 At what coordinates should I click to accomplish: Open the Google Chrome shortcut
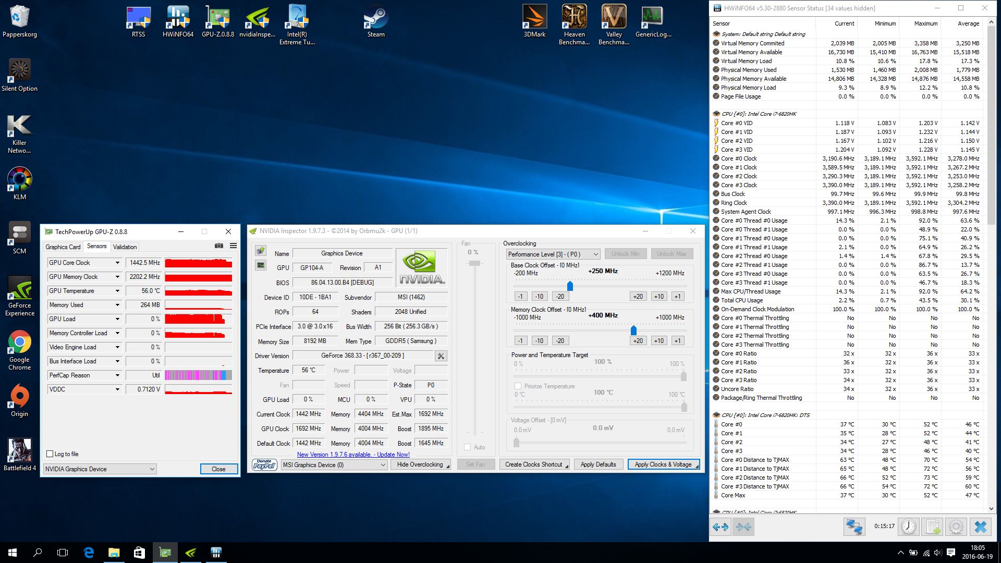pyautogui.click(x=20, y=350)
